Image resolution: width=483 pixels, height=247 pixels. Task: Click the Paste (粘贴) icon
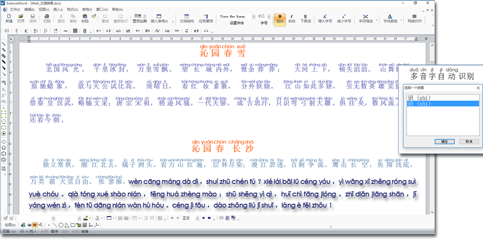tap(85, 19)
